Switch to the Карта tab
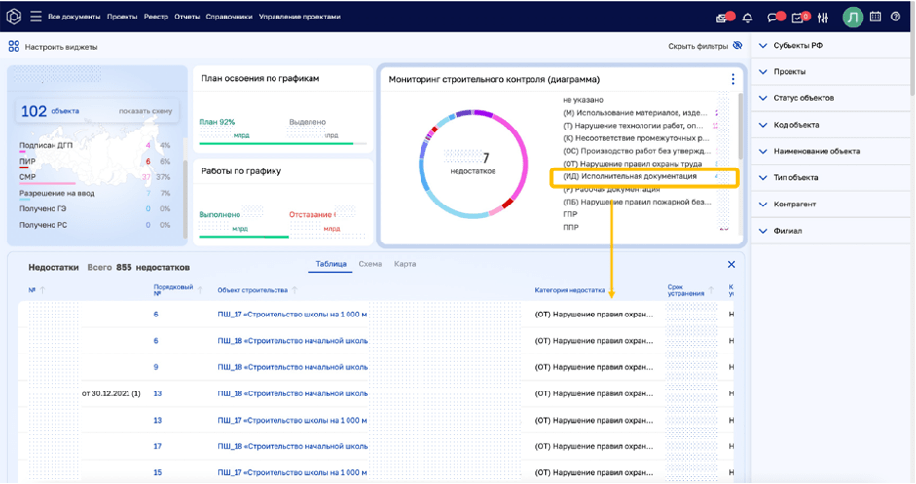This screenshot has height=484, width=916. [x=406, y=264]
